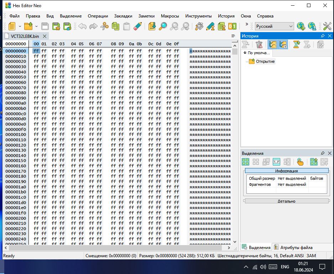This screenshot has width=334, height=274.
Task: Toggle the highlighted history tree view button
Action: tap(273, 45)
